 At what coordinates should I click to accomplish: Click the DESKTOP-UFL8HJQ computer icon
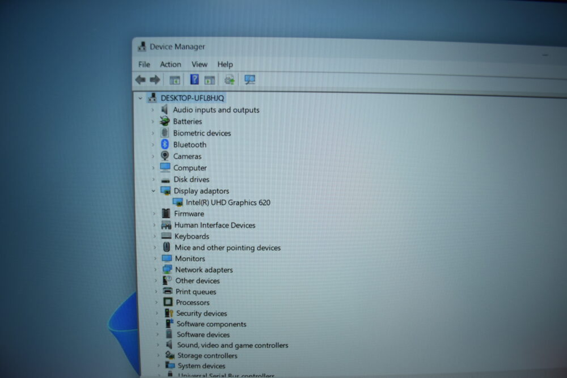click(x=152, y=97)
